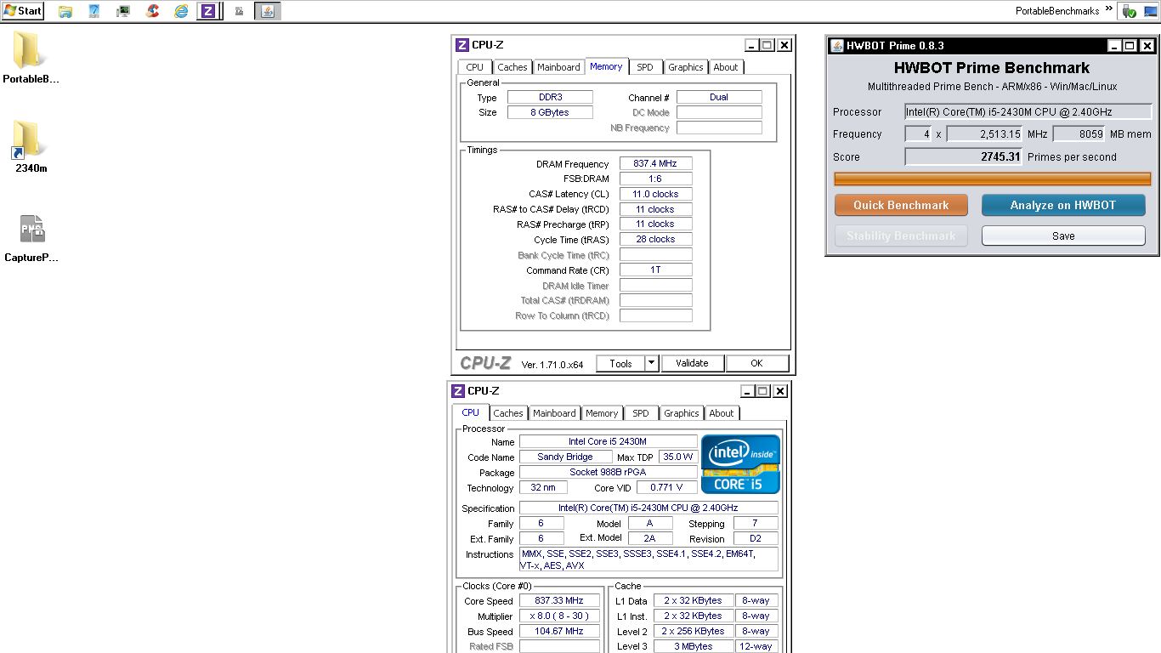Click the DRAM Frequency value 837.4 MHz
The width and height of the screenshot is (1161, 653).
coord(655,164)
